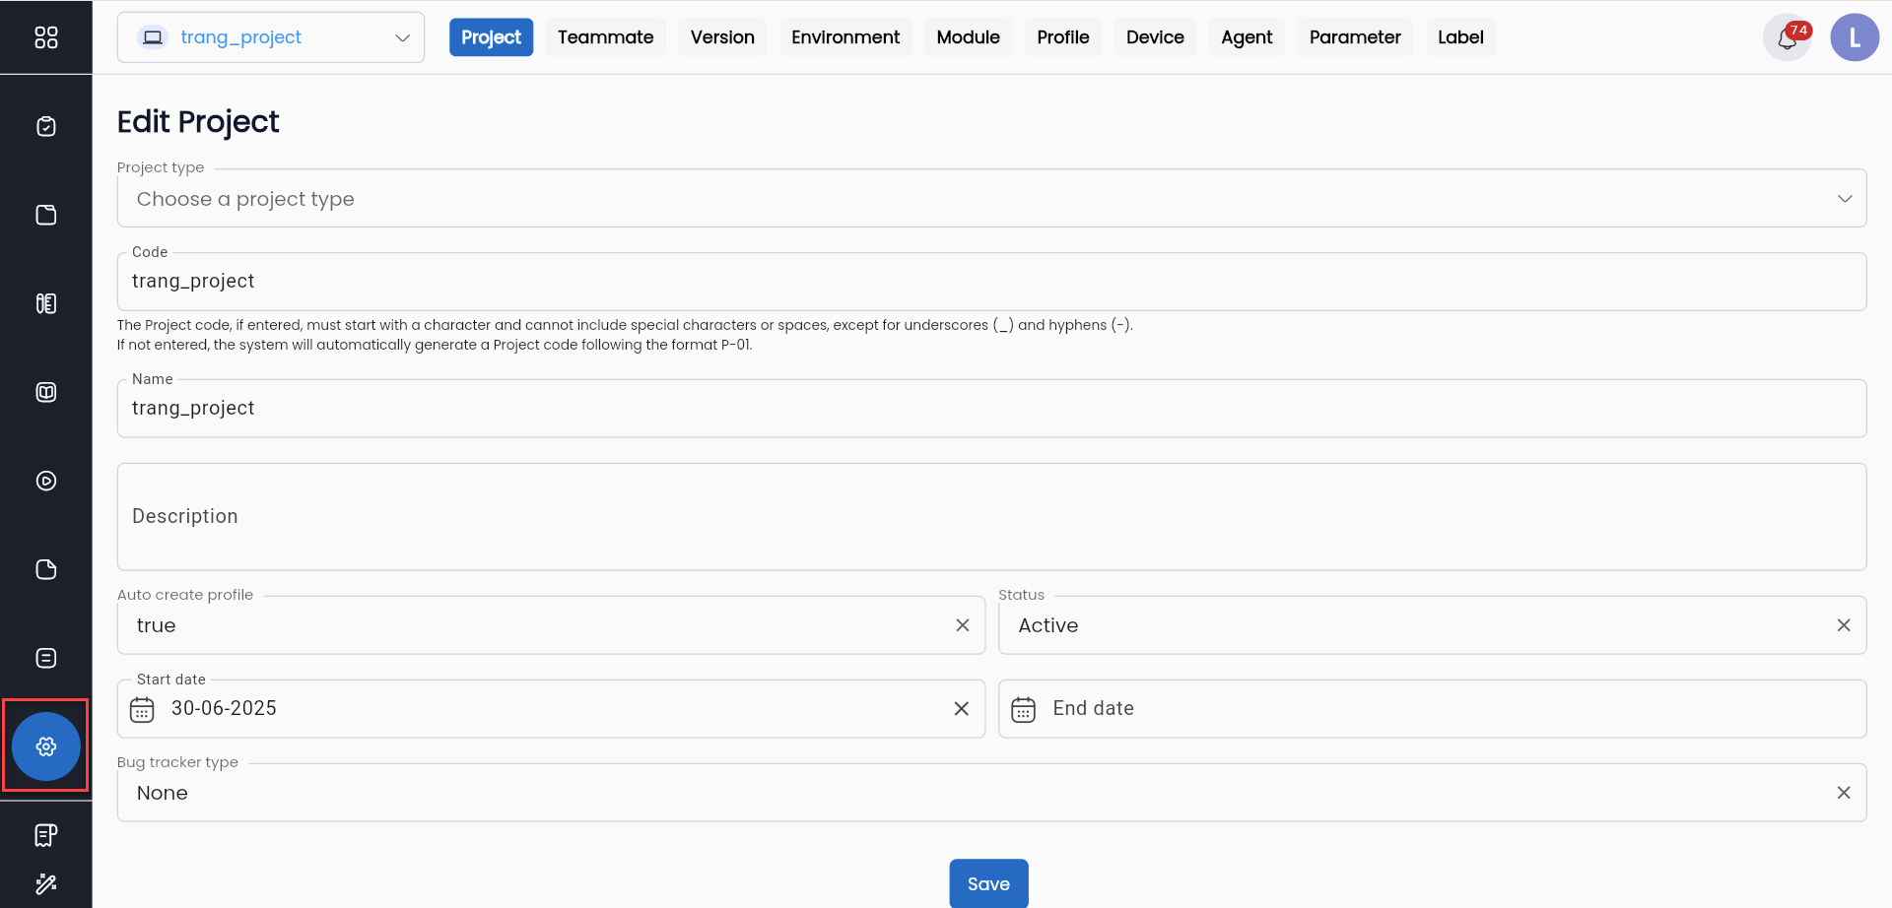
Task: Go to the Environment tab
Action: (x=845, y=37)
